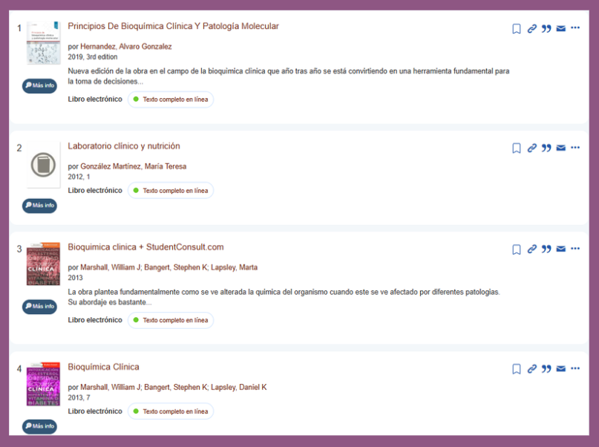Open more actions menu for Laboratorio clínico result
Screen dimensions: 599x447
[x=575, y=148]
